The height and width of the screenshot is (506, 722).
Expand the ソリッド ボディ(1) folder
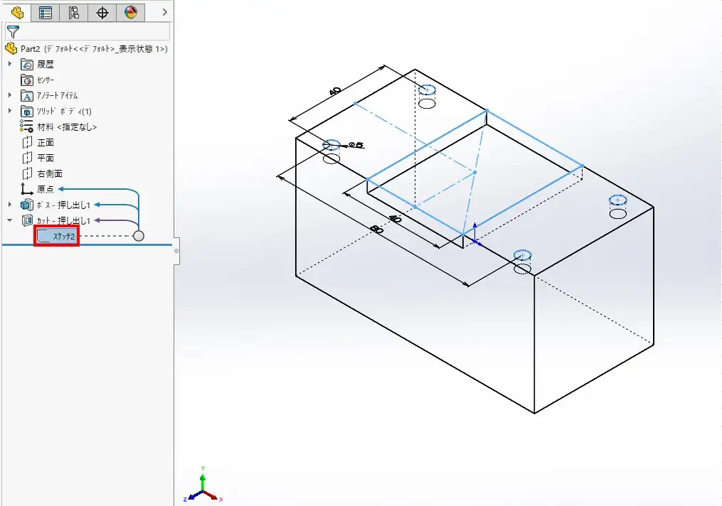10,111
